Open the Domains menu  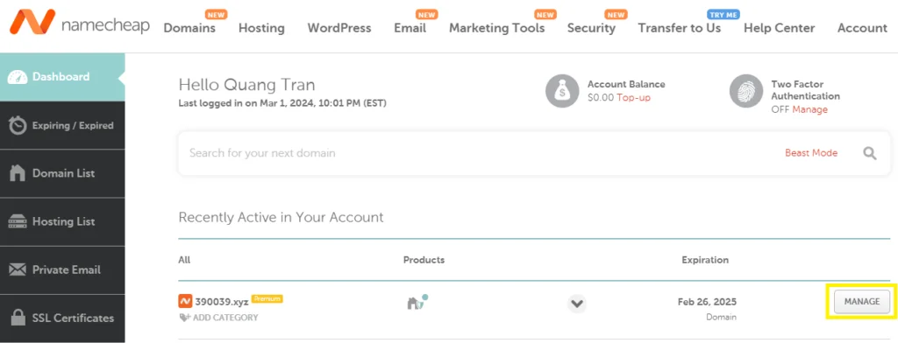189,28
